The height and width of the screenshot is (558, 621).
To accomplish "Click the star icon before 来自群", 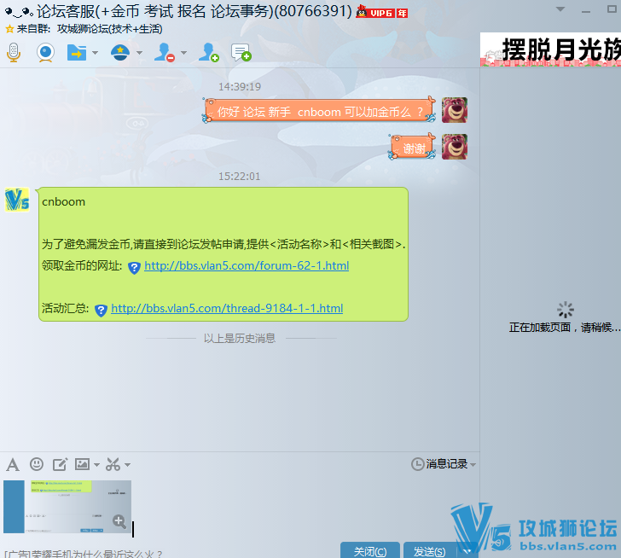I will (9, 29).
